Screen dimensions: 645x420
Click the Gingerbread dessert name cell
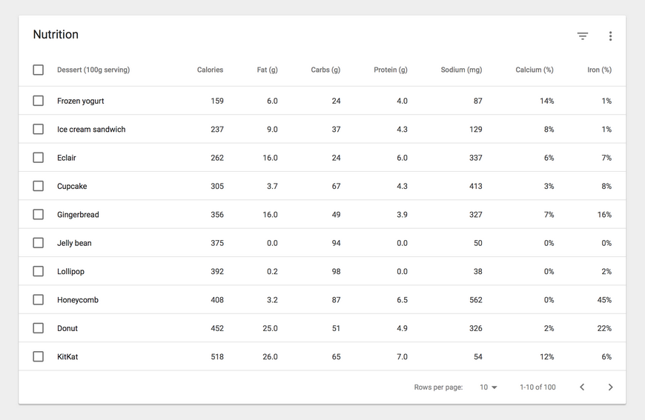tap(78, 215)
